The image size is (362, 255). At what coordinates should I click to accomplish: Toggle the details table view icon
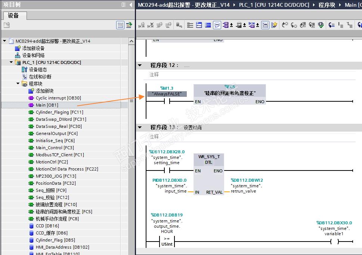[120, 25]
